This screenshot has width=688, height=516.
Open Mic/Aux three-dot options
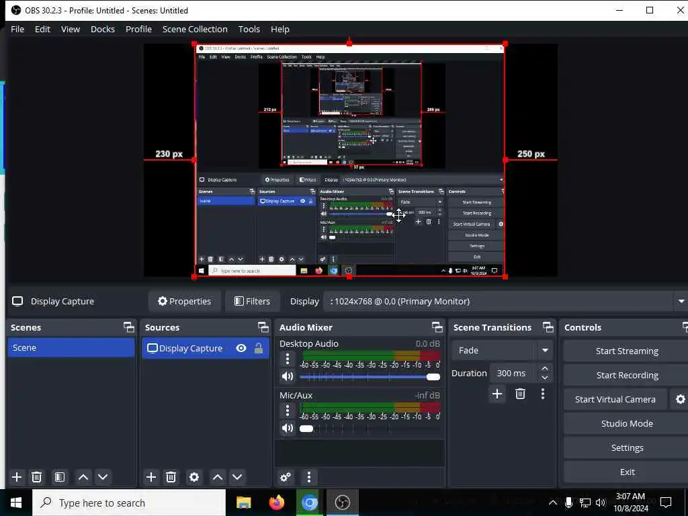coord(288,411)
